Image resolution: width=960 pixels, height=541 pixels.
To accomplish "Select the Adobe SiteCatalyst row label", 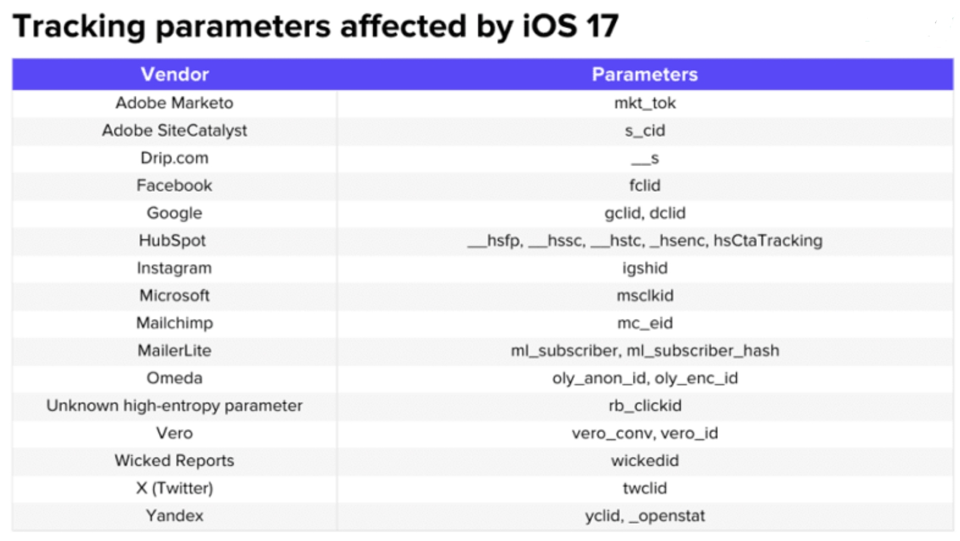I will pos(174,130).
